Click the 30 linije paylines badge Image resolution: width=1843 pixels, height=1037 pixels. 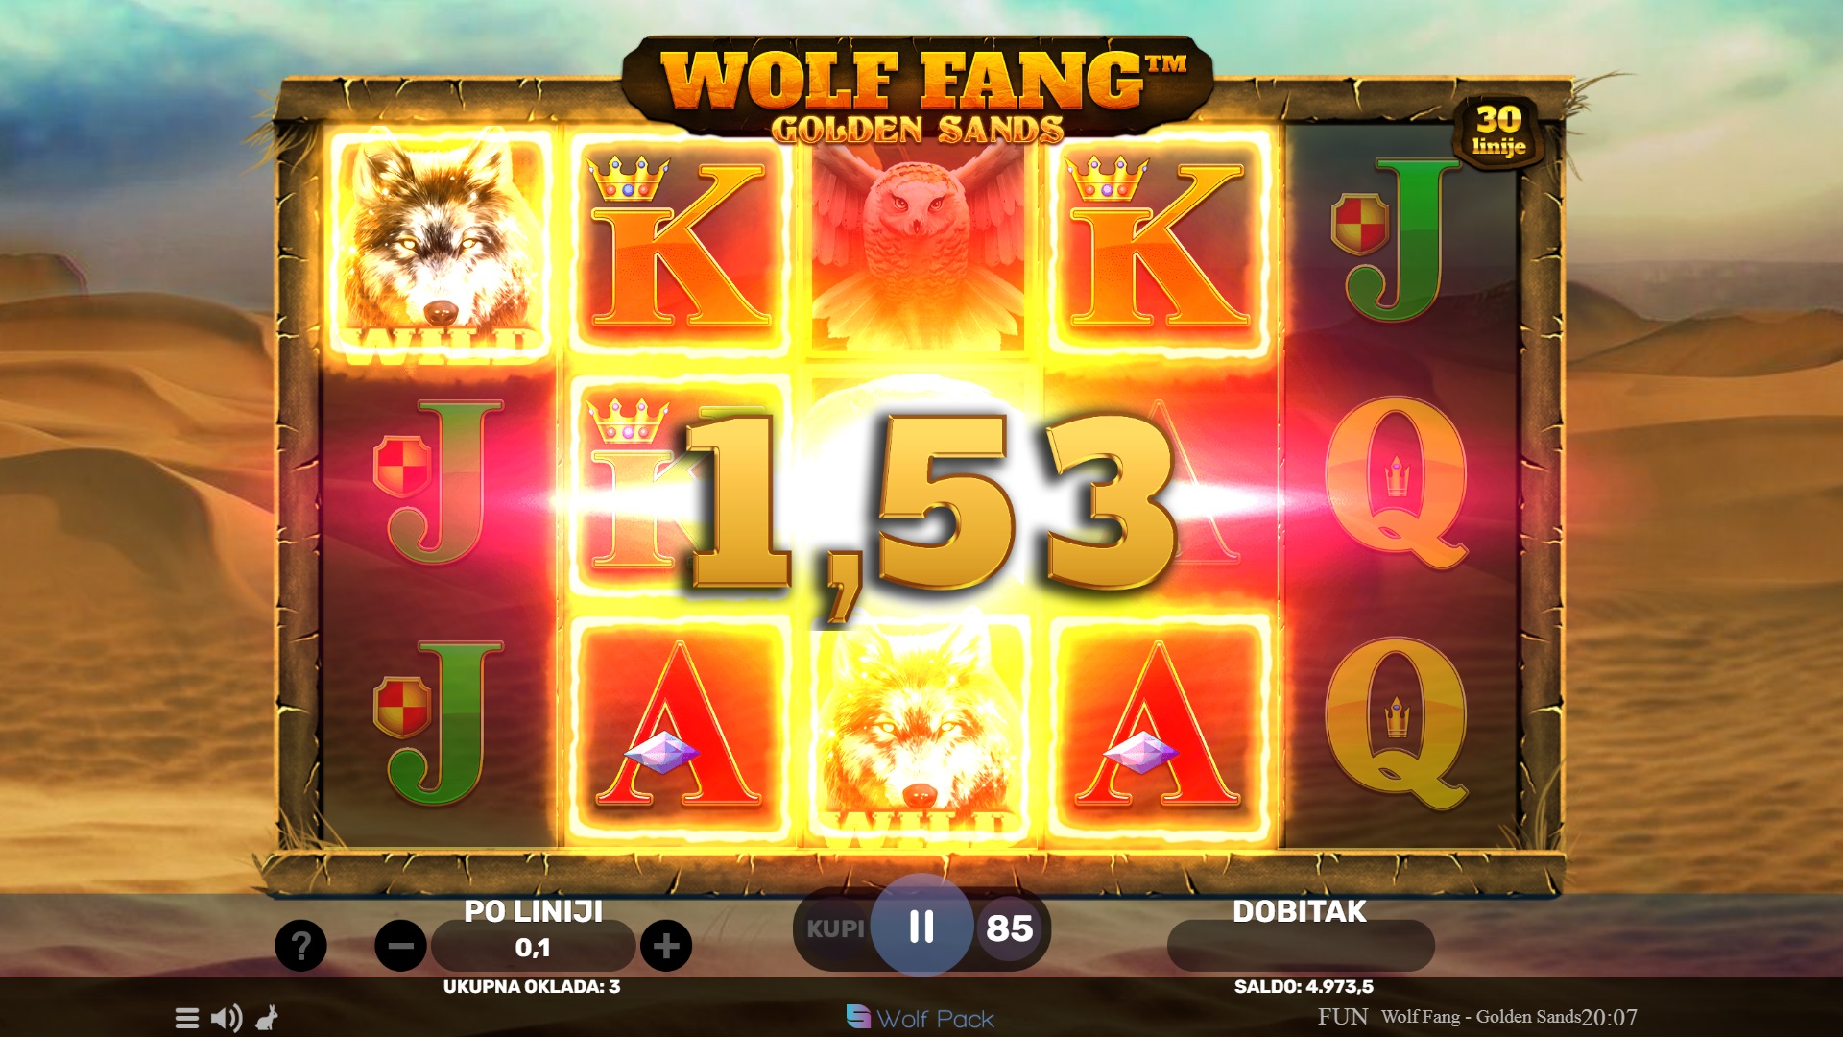pyautogui.click(x=1498, y=132)
